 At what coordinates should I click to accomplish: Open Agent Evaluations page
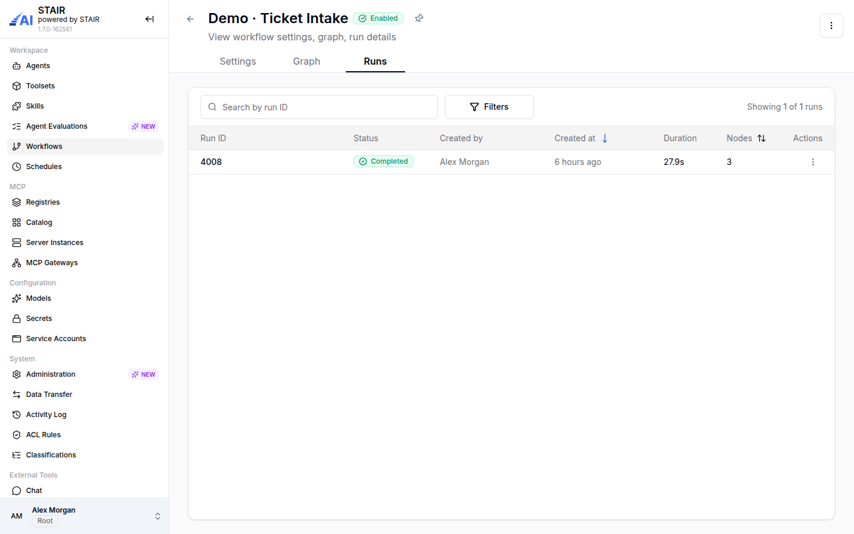click(x=85, y=126)
